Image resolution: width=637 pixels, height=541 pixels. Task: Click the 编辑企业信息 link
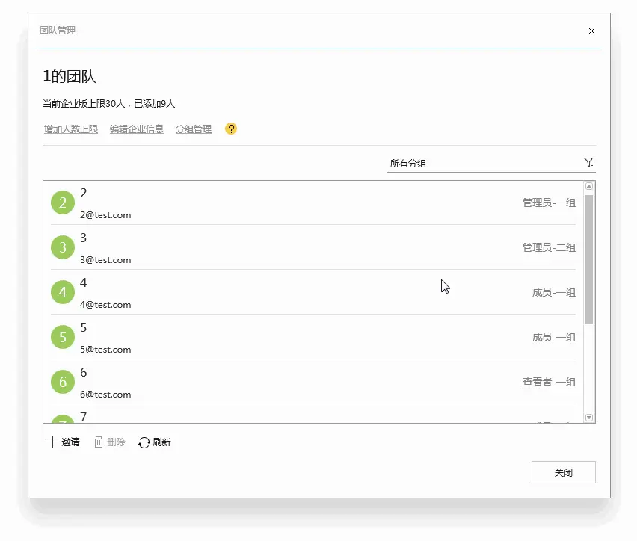coord(136,129)
